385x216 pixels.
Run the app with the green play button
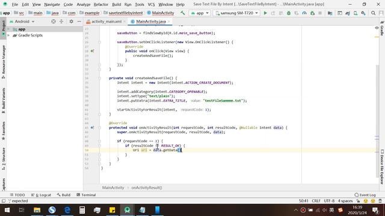(x=265, y=13)
